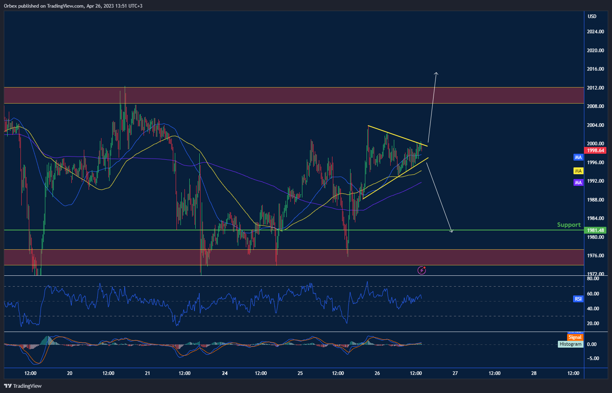
Task: Click the Orbex published on TradingView.com text
Action: [x=44, y=6]
